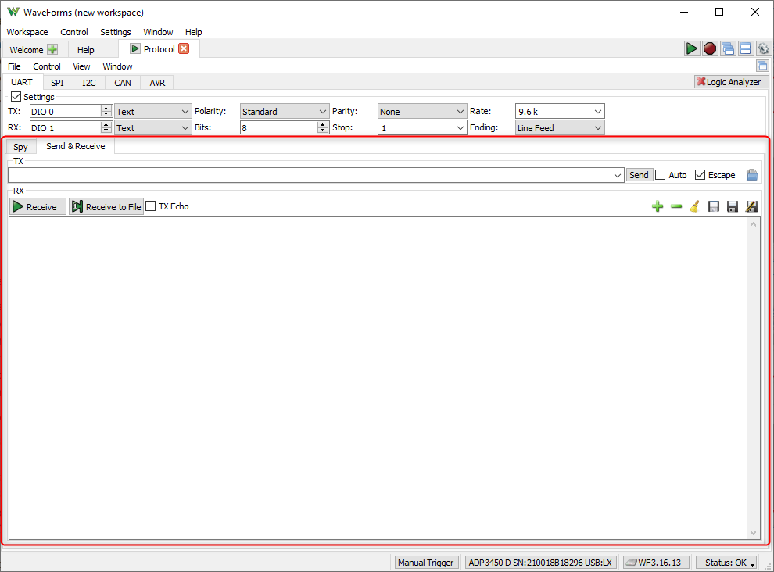Open the Workspace menu
774x572 pixels.
(27, 32)
